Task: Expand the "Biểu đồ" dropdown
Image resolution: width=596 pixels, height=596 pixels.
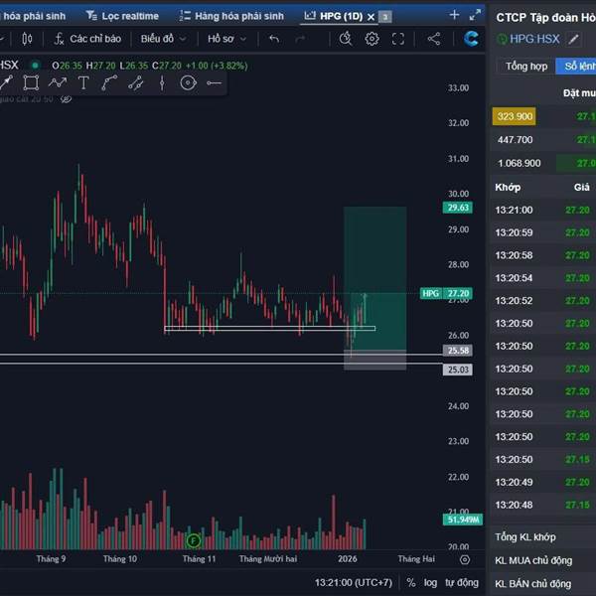Action: [162, 39]
